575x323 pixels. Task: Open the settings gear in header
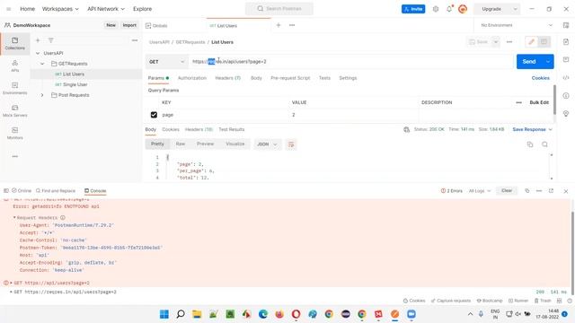[435, 9]
